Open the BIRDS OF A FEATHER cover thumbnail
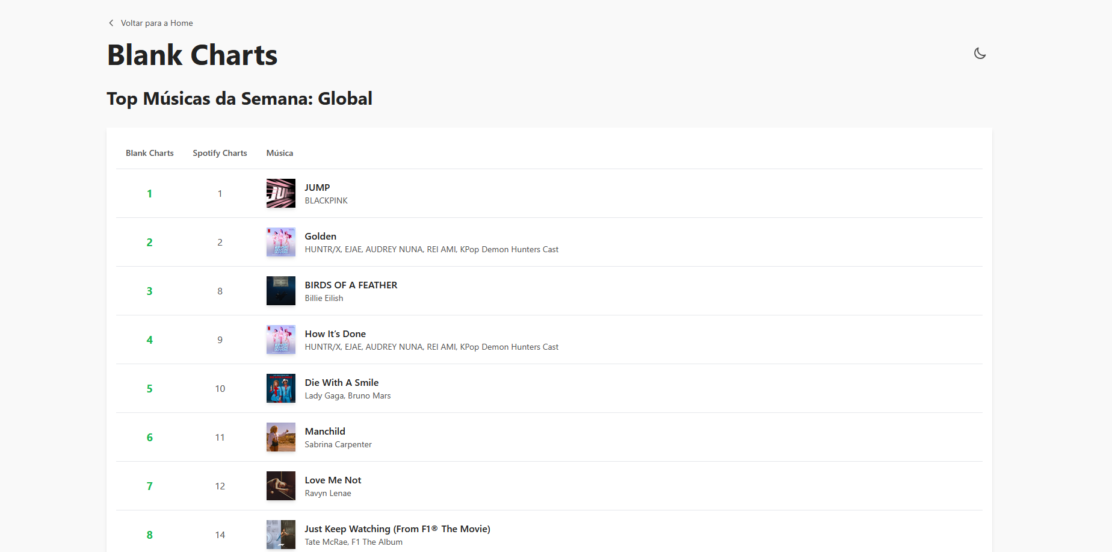The width and height of the screenshot is (1112, 552). (281, 291)
